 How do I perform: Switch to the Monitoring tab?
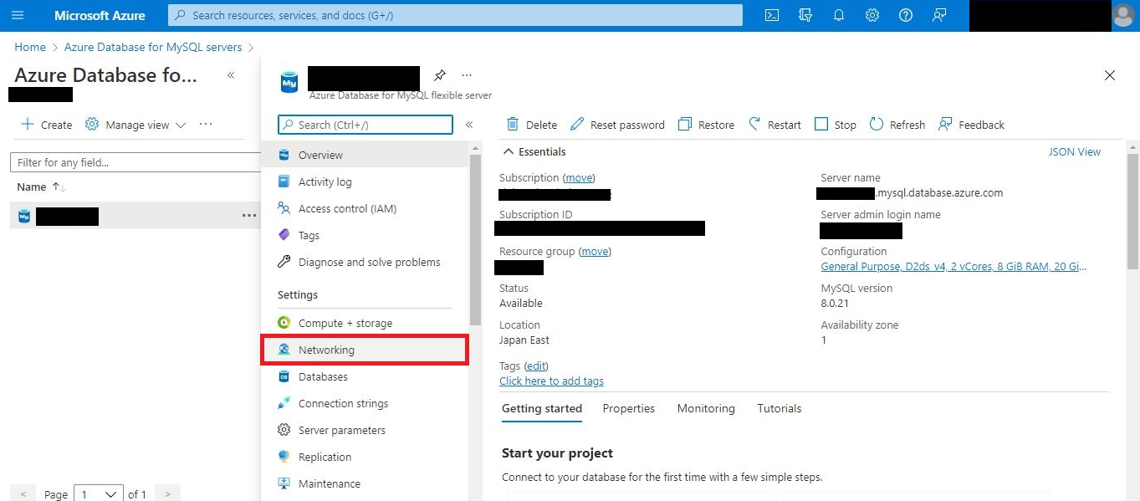pyautogui.click(x=706, y=408)
